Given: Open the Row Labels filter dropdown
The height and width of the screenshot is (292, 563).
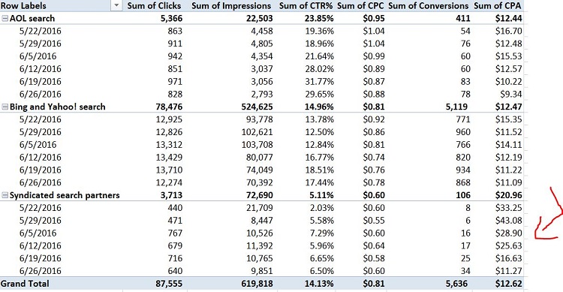Looking at the screenshot, I should [116, 5].
